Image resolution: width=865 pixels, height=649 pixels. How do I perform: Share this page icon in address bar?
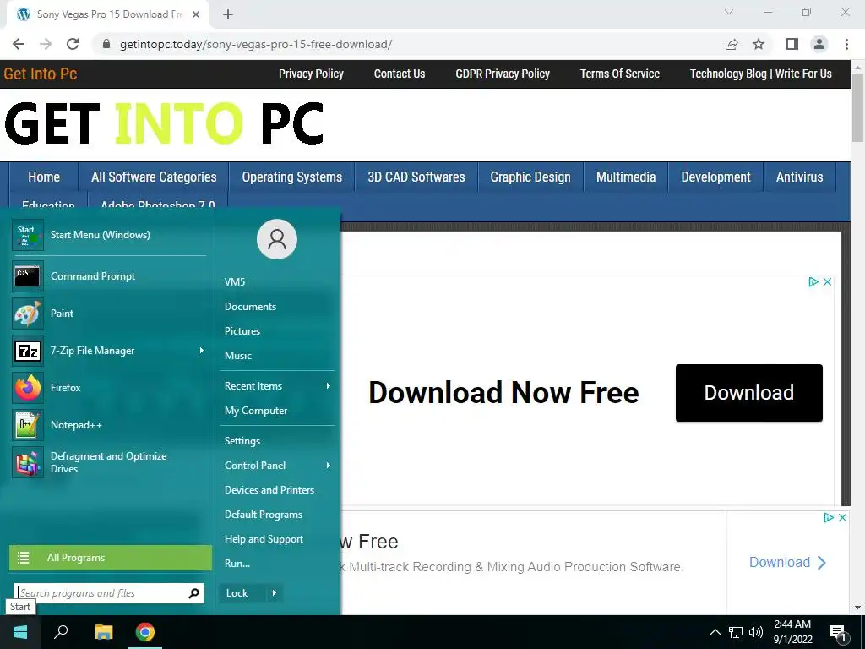click(732, 44)
